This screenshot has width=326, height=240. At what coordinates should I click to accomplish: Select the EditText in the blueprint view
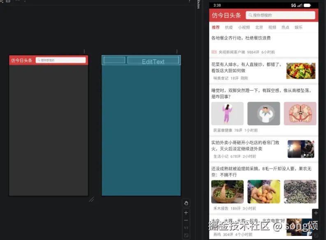pyautogui.click(x=153, y=60)
